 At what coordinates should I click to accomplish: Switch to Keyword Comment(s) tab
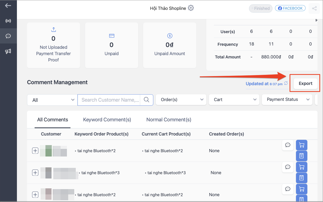[x=107, y=120]
